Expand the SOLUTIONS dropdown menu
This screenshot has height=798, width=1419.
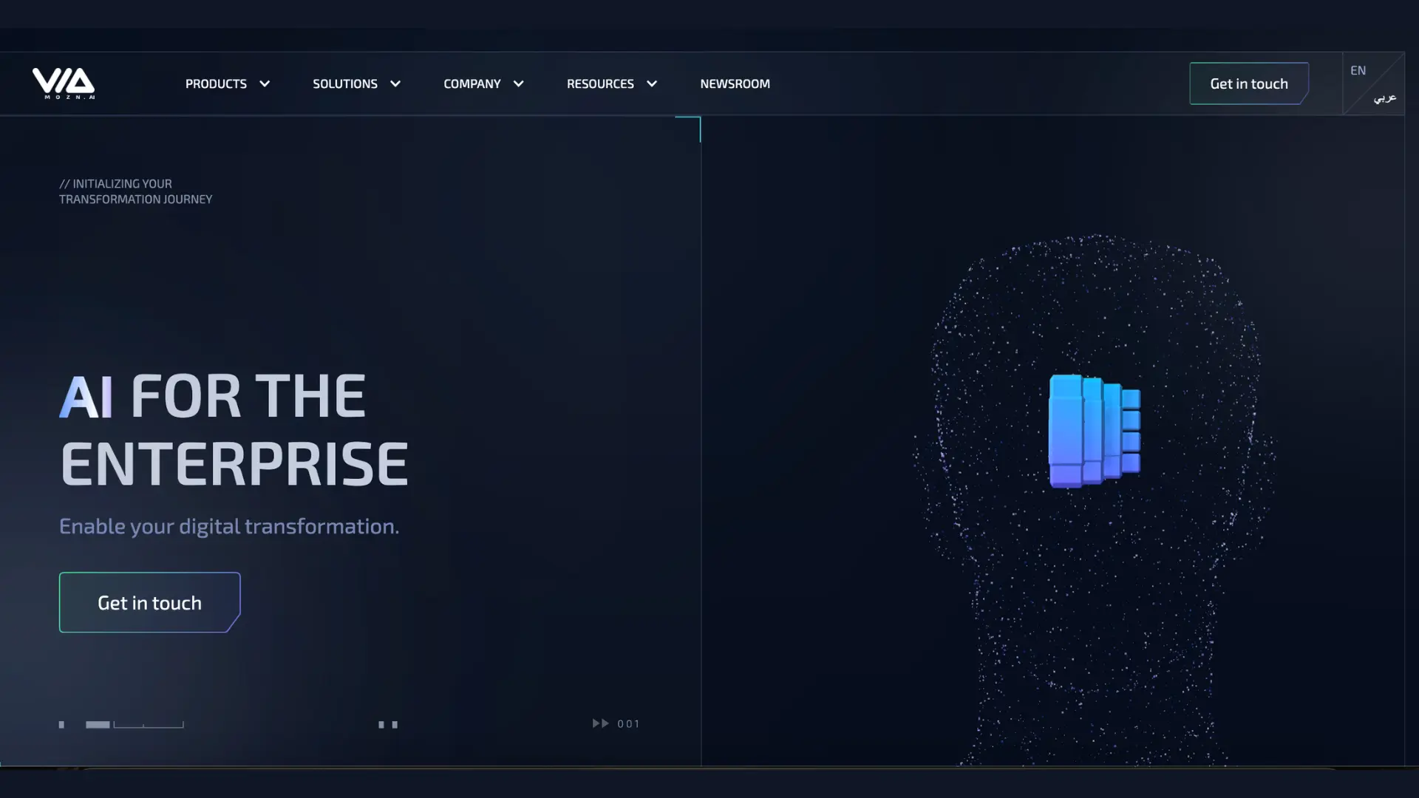point(355,83)
